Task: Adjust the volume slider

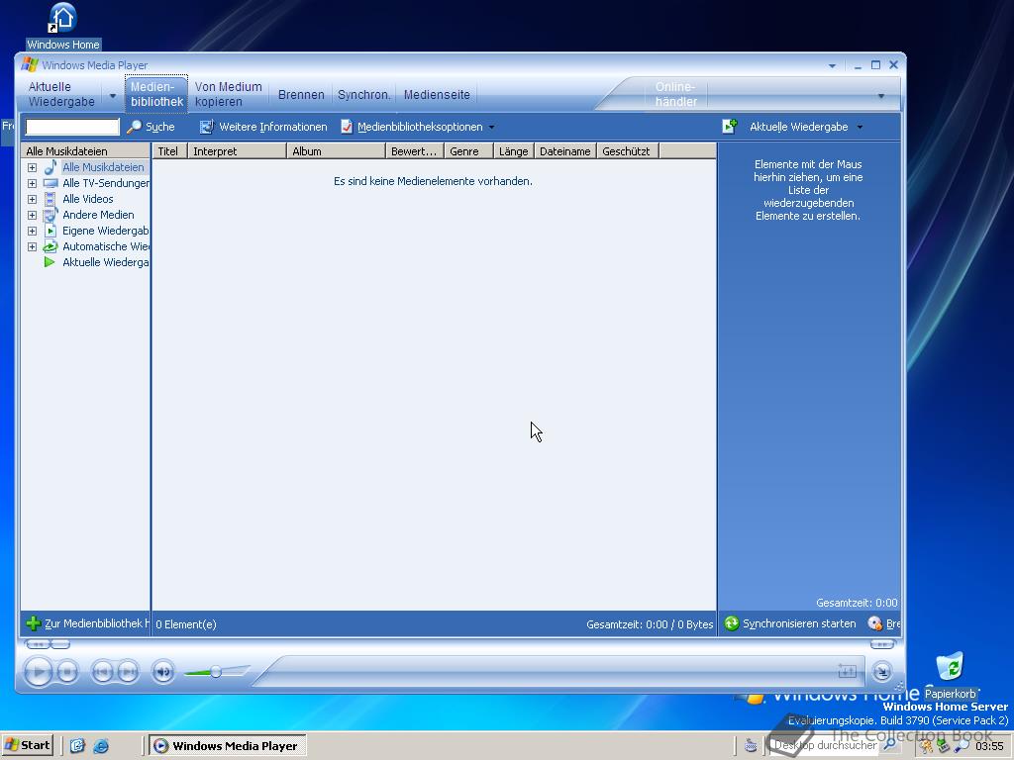Action: point(216,672)
